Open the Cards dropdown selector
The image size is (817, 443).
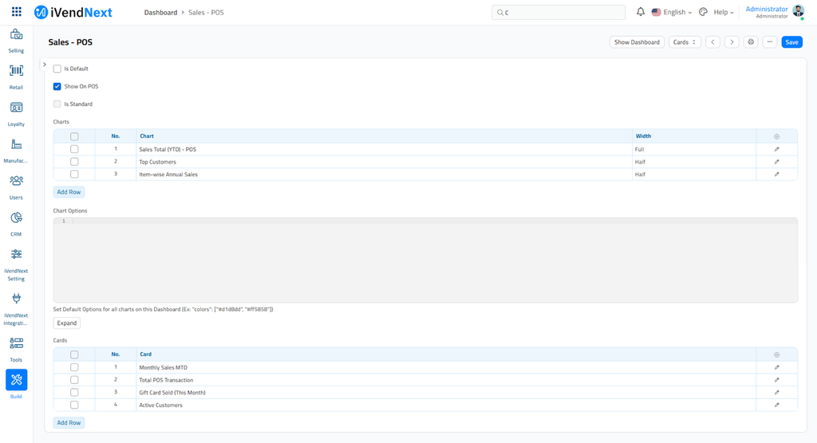[685, 42]
